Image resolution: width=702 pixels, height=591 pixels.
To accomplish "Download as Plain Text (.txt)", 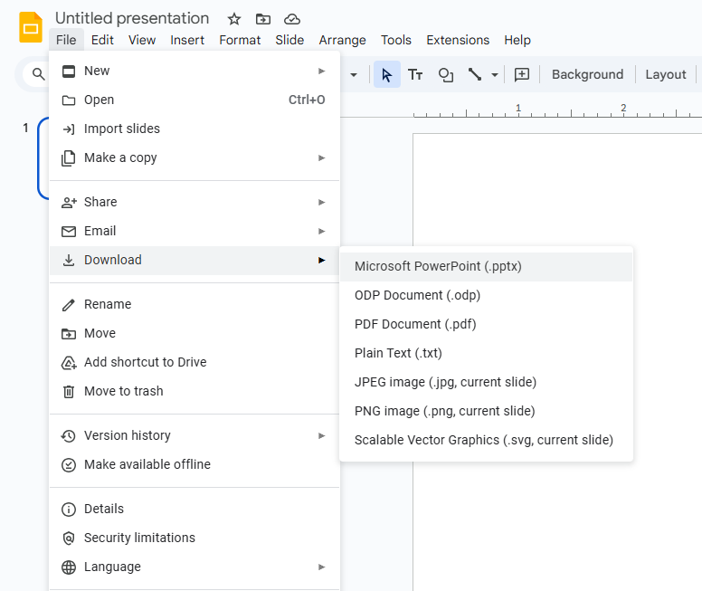I will tap(486, 354).
